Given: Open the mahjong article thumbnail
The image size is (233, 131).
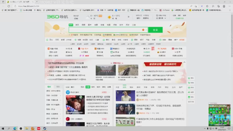Looking at the screenshot, I should [x=126, y=122].
